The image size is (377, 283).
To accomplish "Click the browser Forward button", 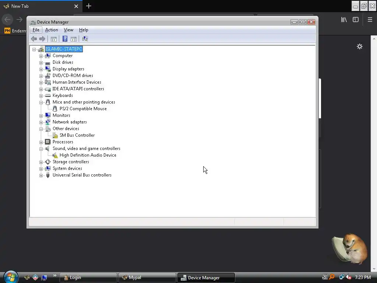I will [20, 20].
